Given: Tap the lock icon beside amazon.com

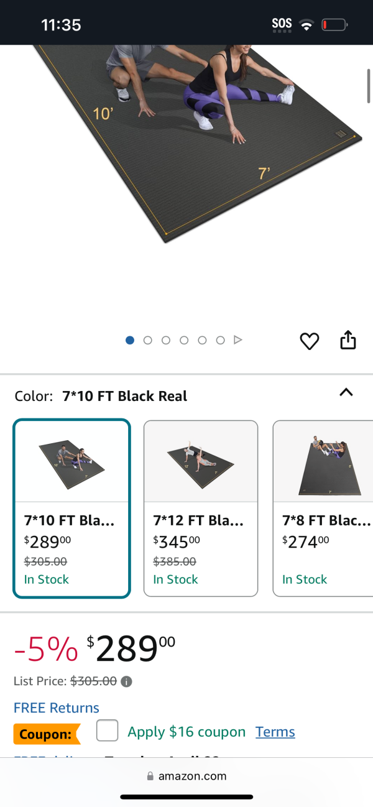Looking at the screenshot, I should click(150, 776).
